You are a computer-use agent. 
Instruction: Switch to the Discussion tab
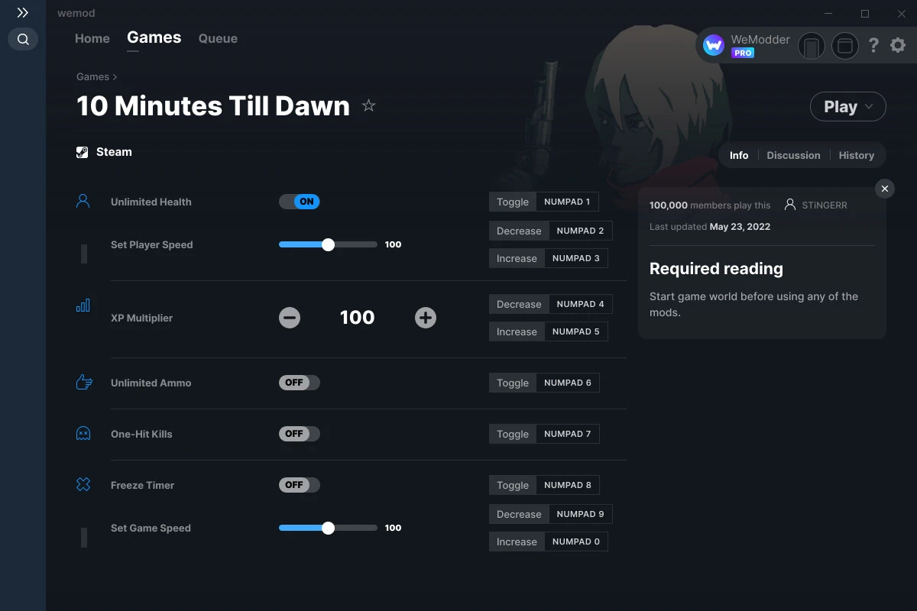click(793, 155)
